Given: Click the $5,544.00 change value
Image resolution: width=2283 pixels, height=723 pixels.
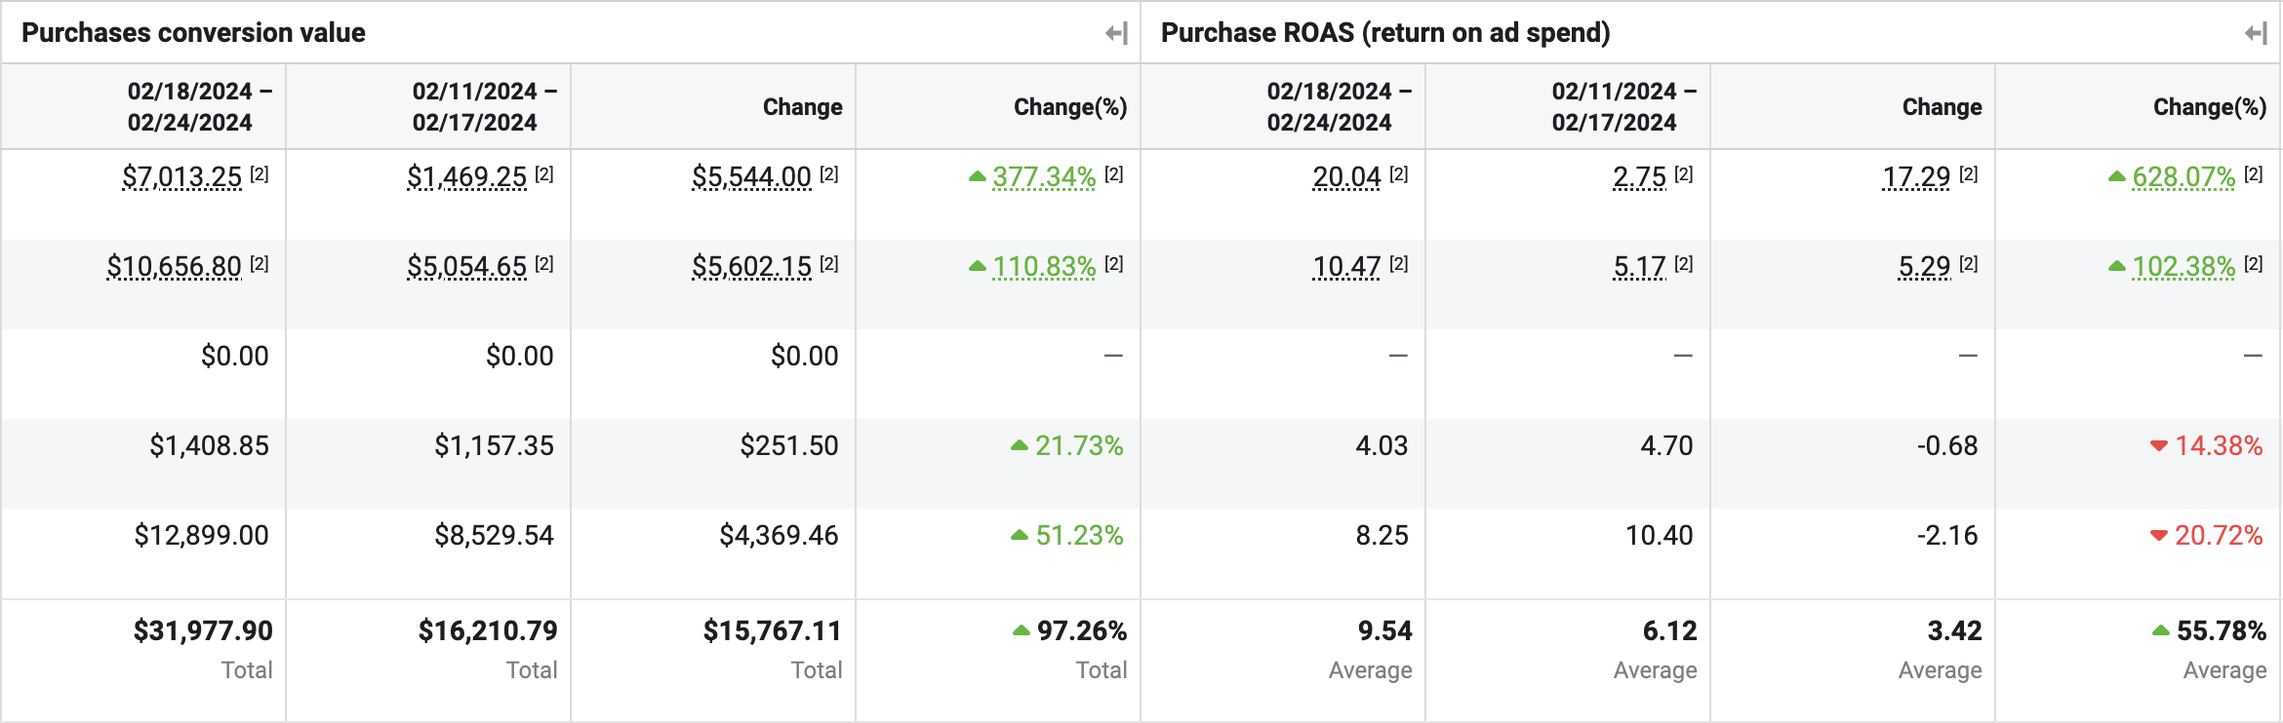Looking at the screenshot, I should [x=751, y=177].
